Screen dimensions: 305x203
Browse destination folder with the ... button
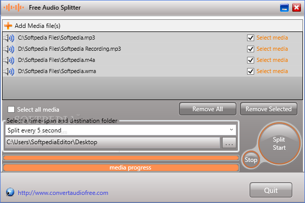(x=229, y=143)
